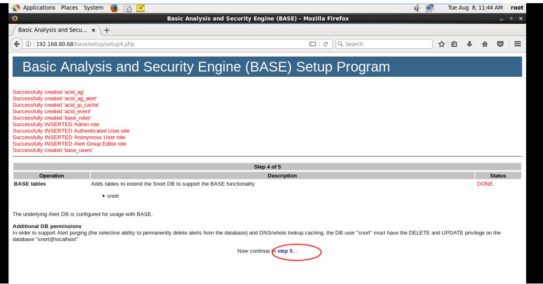Click "Successfully created 'acid_event'" message

point(52,111)
